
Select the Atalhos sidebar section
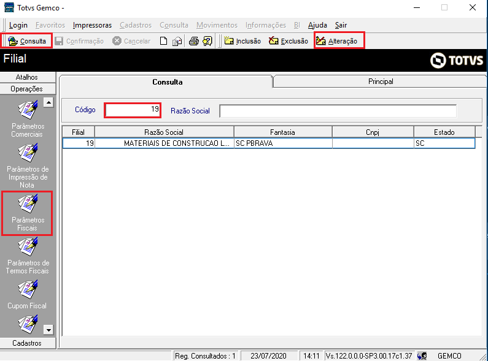point(28,77)
